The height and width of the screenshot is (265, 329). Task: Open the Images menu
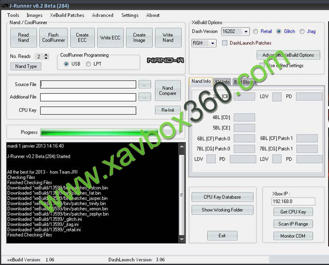35,15
